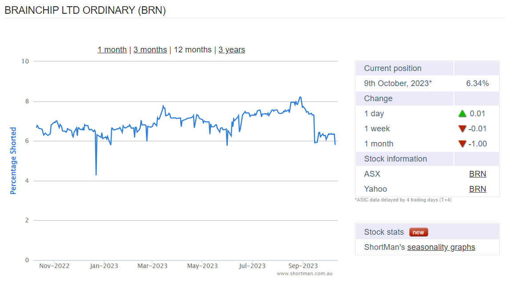Viewport: 517px width, 284px height.
Task: Click the 'Percentage Shorted' axis label
Action: coord(13,161)
